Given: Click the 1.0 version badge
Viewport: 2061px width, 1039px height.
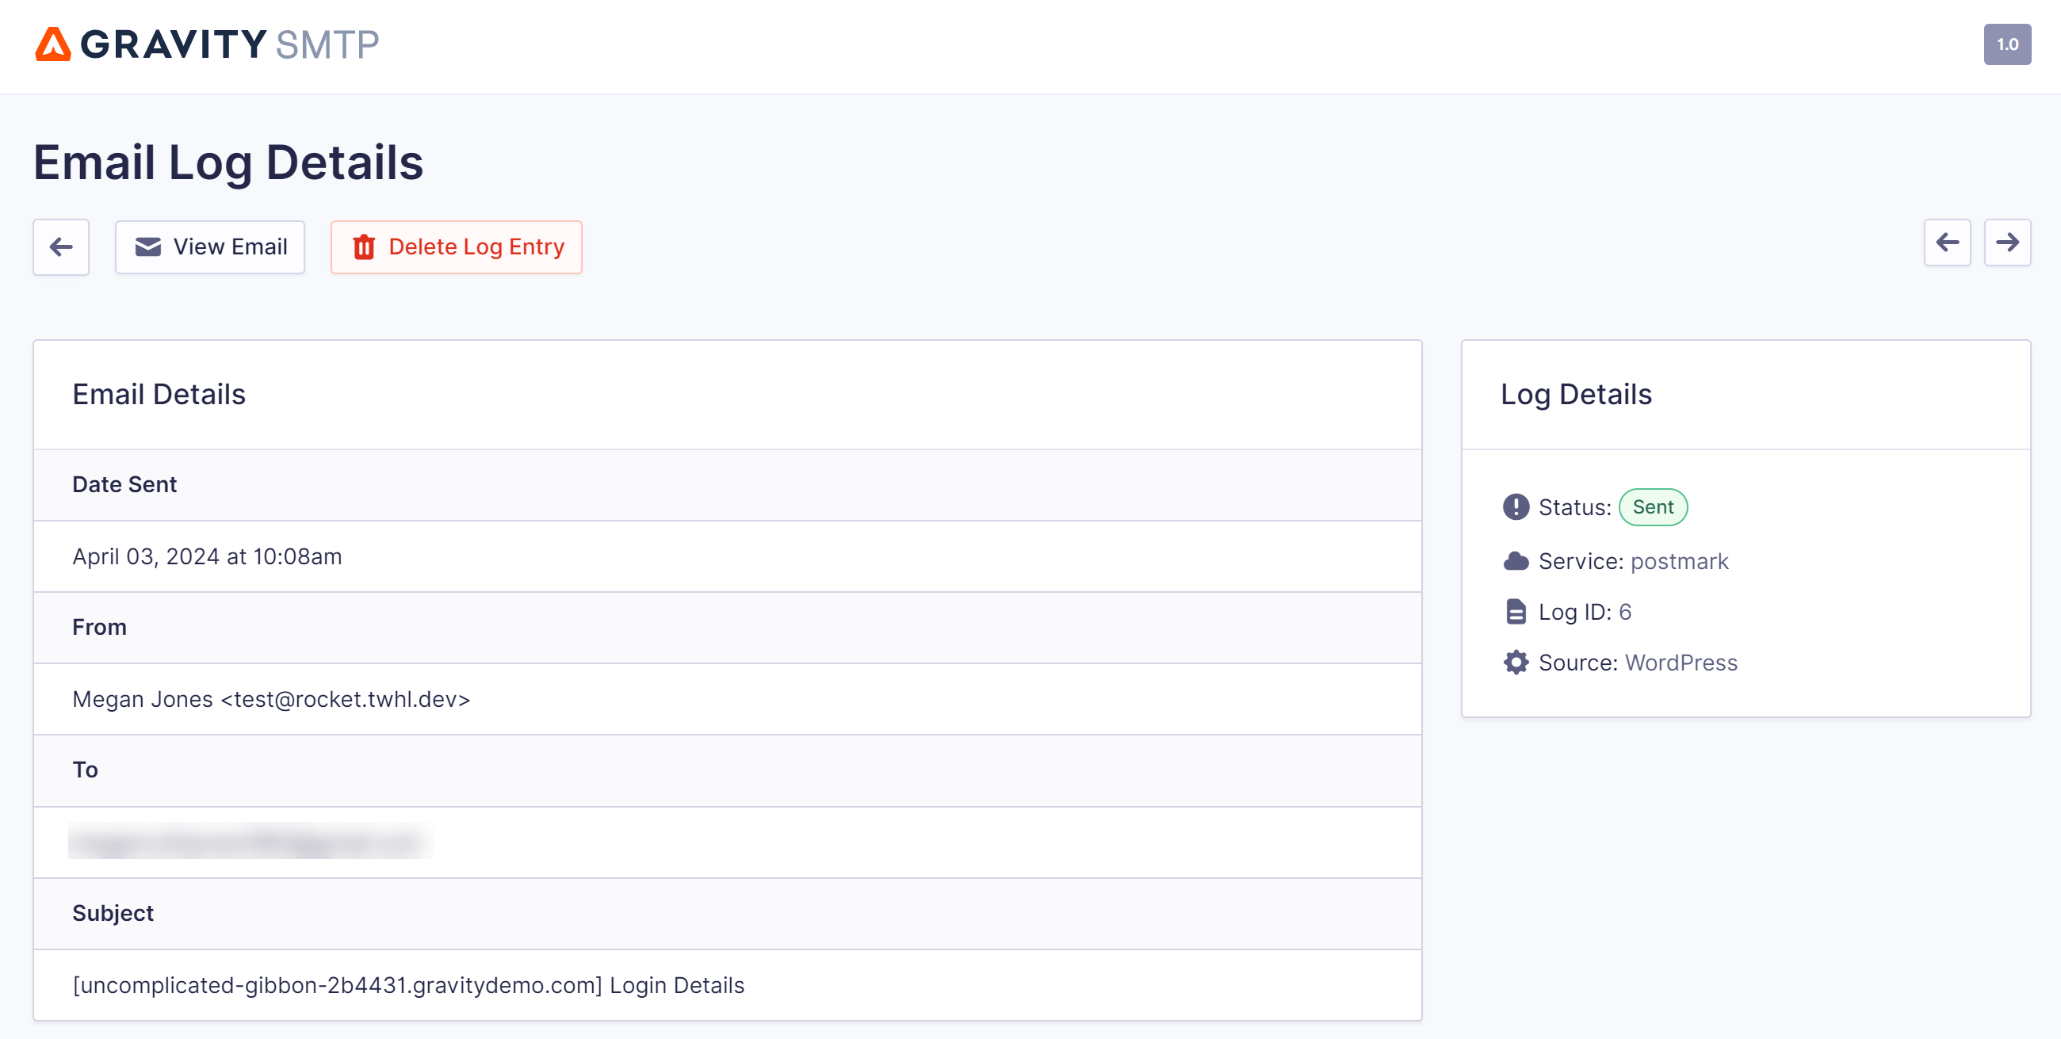Looking at the screenshot, I should (x=2006, y=45).
